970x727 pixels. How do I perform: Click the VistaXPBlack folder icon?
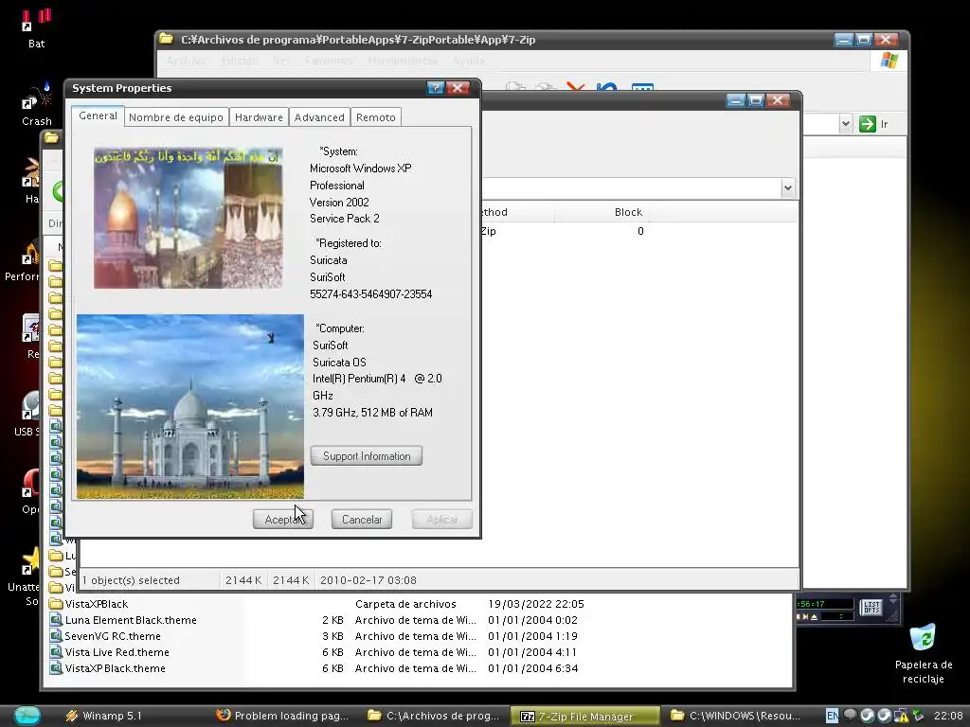click(56, 604)
